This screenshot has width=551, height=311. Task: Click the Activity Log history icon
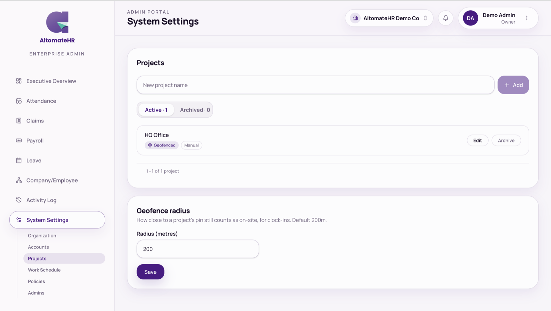coord(19,200)
